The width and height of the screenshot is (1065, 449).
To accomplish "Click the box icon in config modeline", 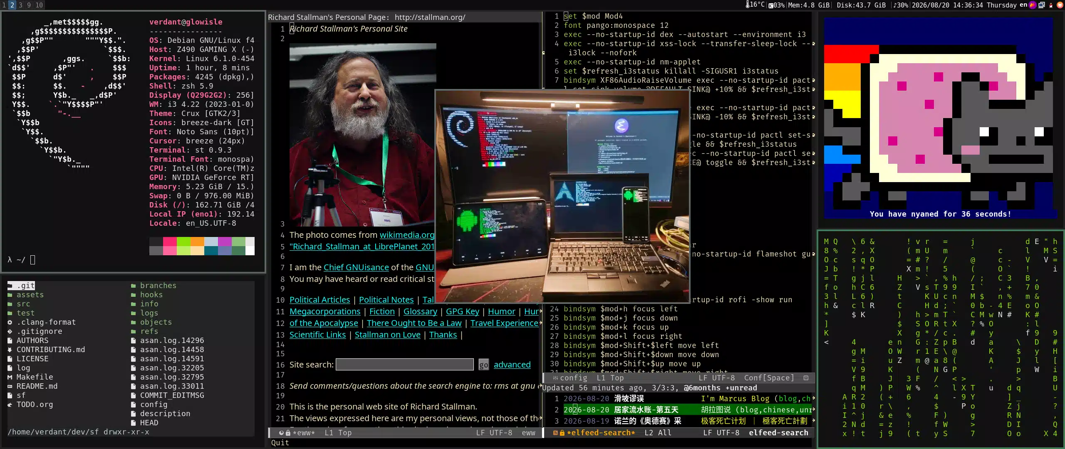I will 806,378.
